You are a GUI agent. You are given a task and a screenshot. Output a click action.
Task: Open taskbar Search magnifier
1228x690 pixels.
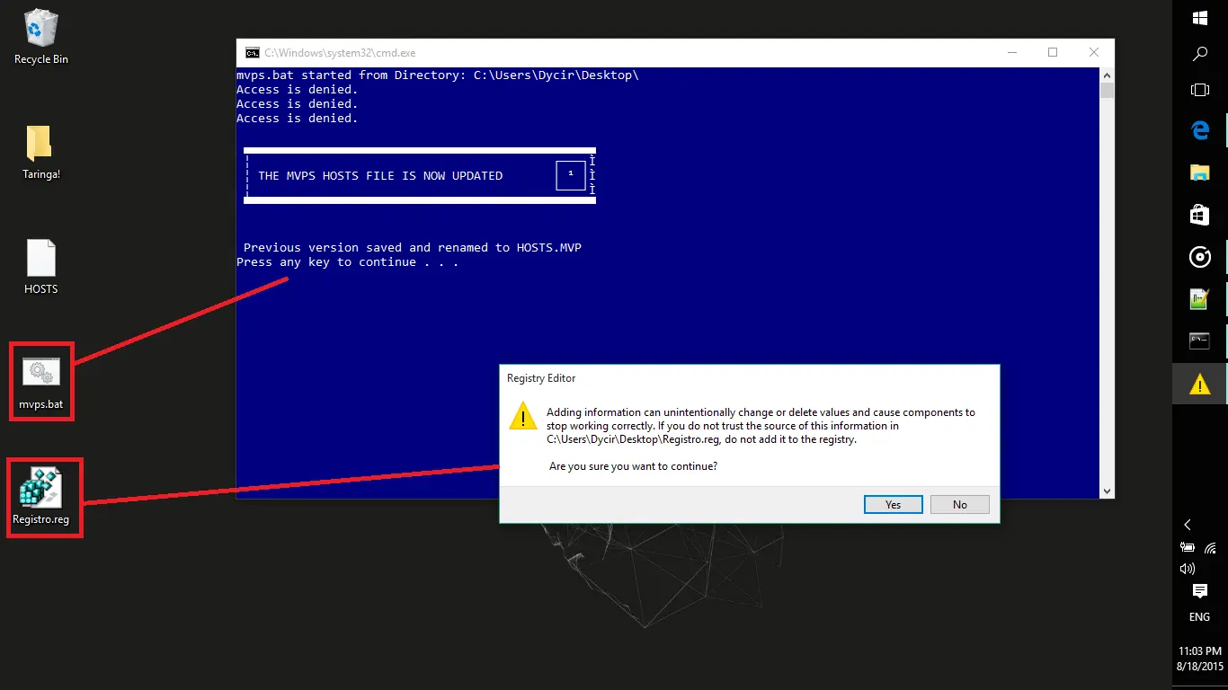[1200, 54]
